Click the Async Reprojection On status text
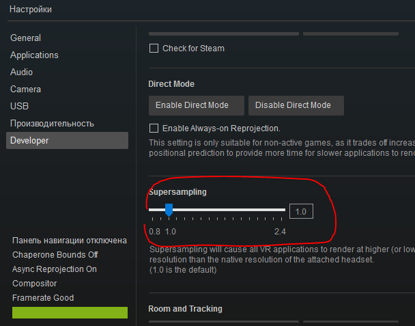 point(55,269)
